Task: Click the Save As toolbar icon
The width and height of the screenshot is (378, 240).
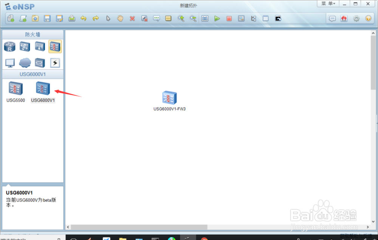Action: click(59, 18)
